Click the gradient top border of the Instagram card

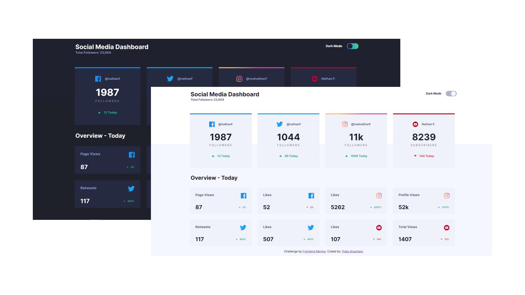click(356, 114)
